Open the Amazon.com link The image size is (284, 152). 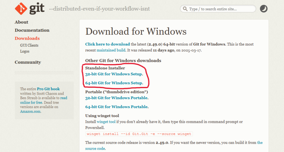pos(30,111)
